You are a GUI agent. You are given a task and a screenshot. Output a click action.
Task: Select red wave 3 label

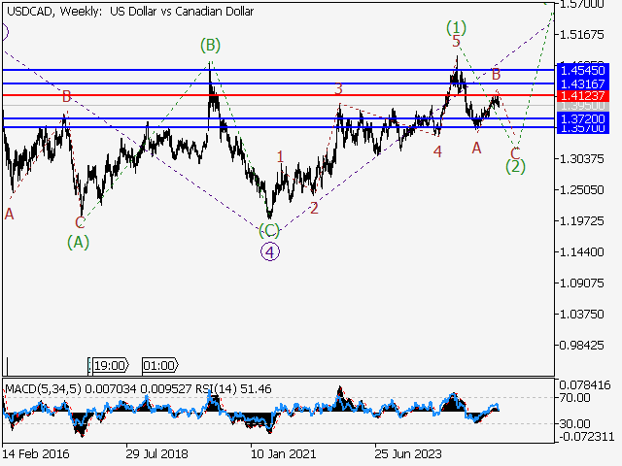(339, 89)
